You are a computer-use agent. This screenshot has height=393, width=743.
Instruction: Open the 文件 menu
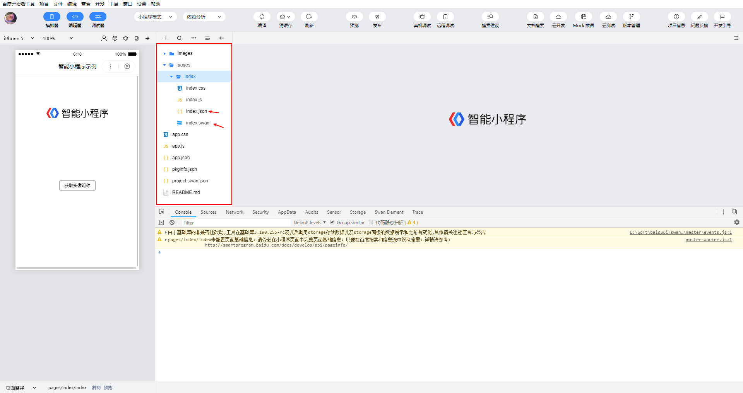tap(58, 4)
